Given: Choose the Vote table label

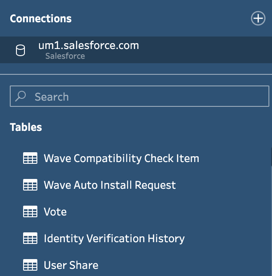Looking at the screenshot, I should 55,211.
